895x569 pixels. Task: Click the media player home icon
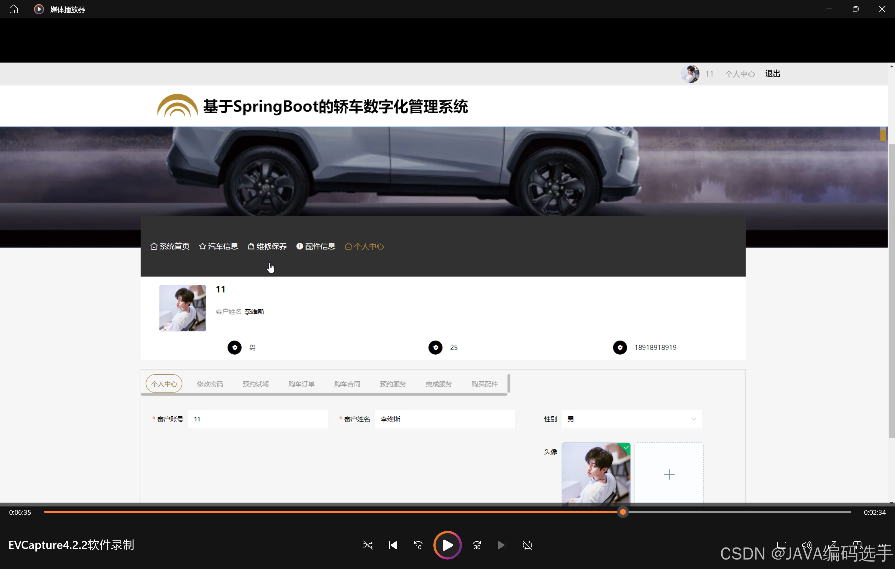[x=14, y=9]
